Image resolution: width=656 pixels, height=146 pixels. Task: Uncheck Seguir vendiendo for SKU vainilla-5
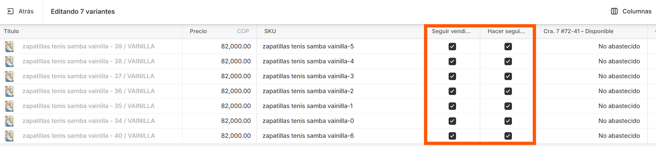pyautogui.click(x=452, y=47)
